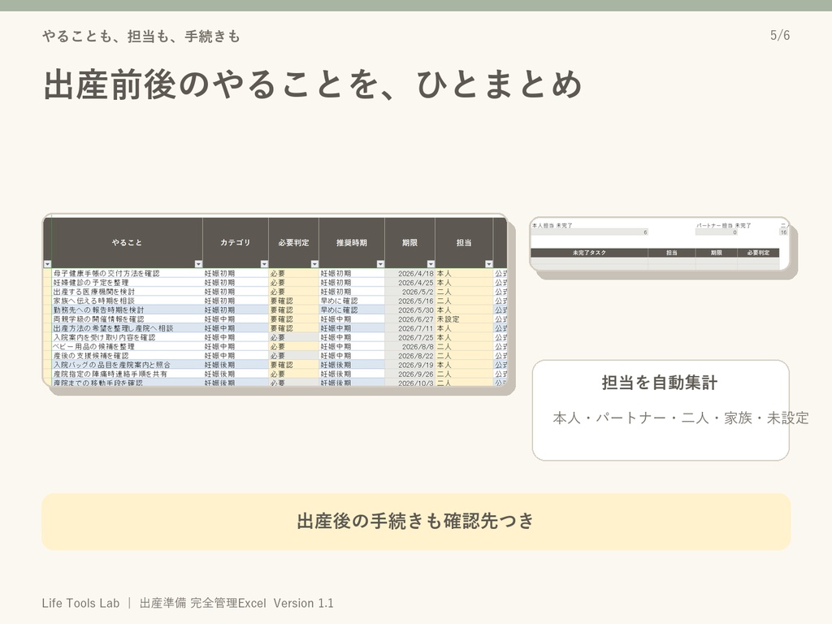Image resolution: width=832 pixels, height=624 pixels.
Task: Click the 家族へ伝える時期を相談 task cell
Action: coord(127,301)
